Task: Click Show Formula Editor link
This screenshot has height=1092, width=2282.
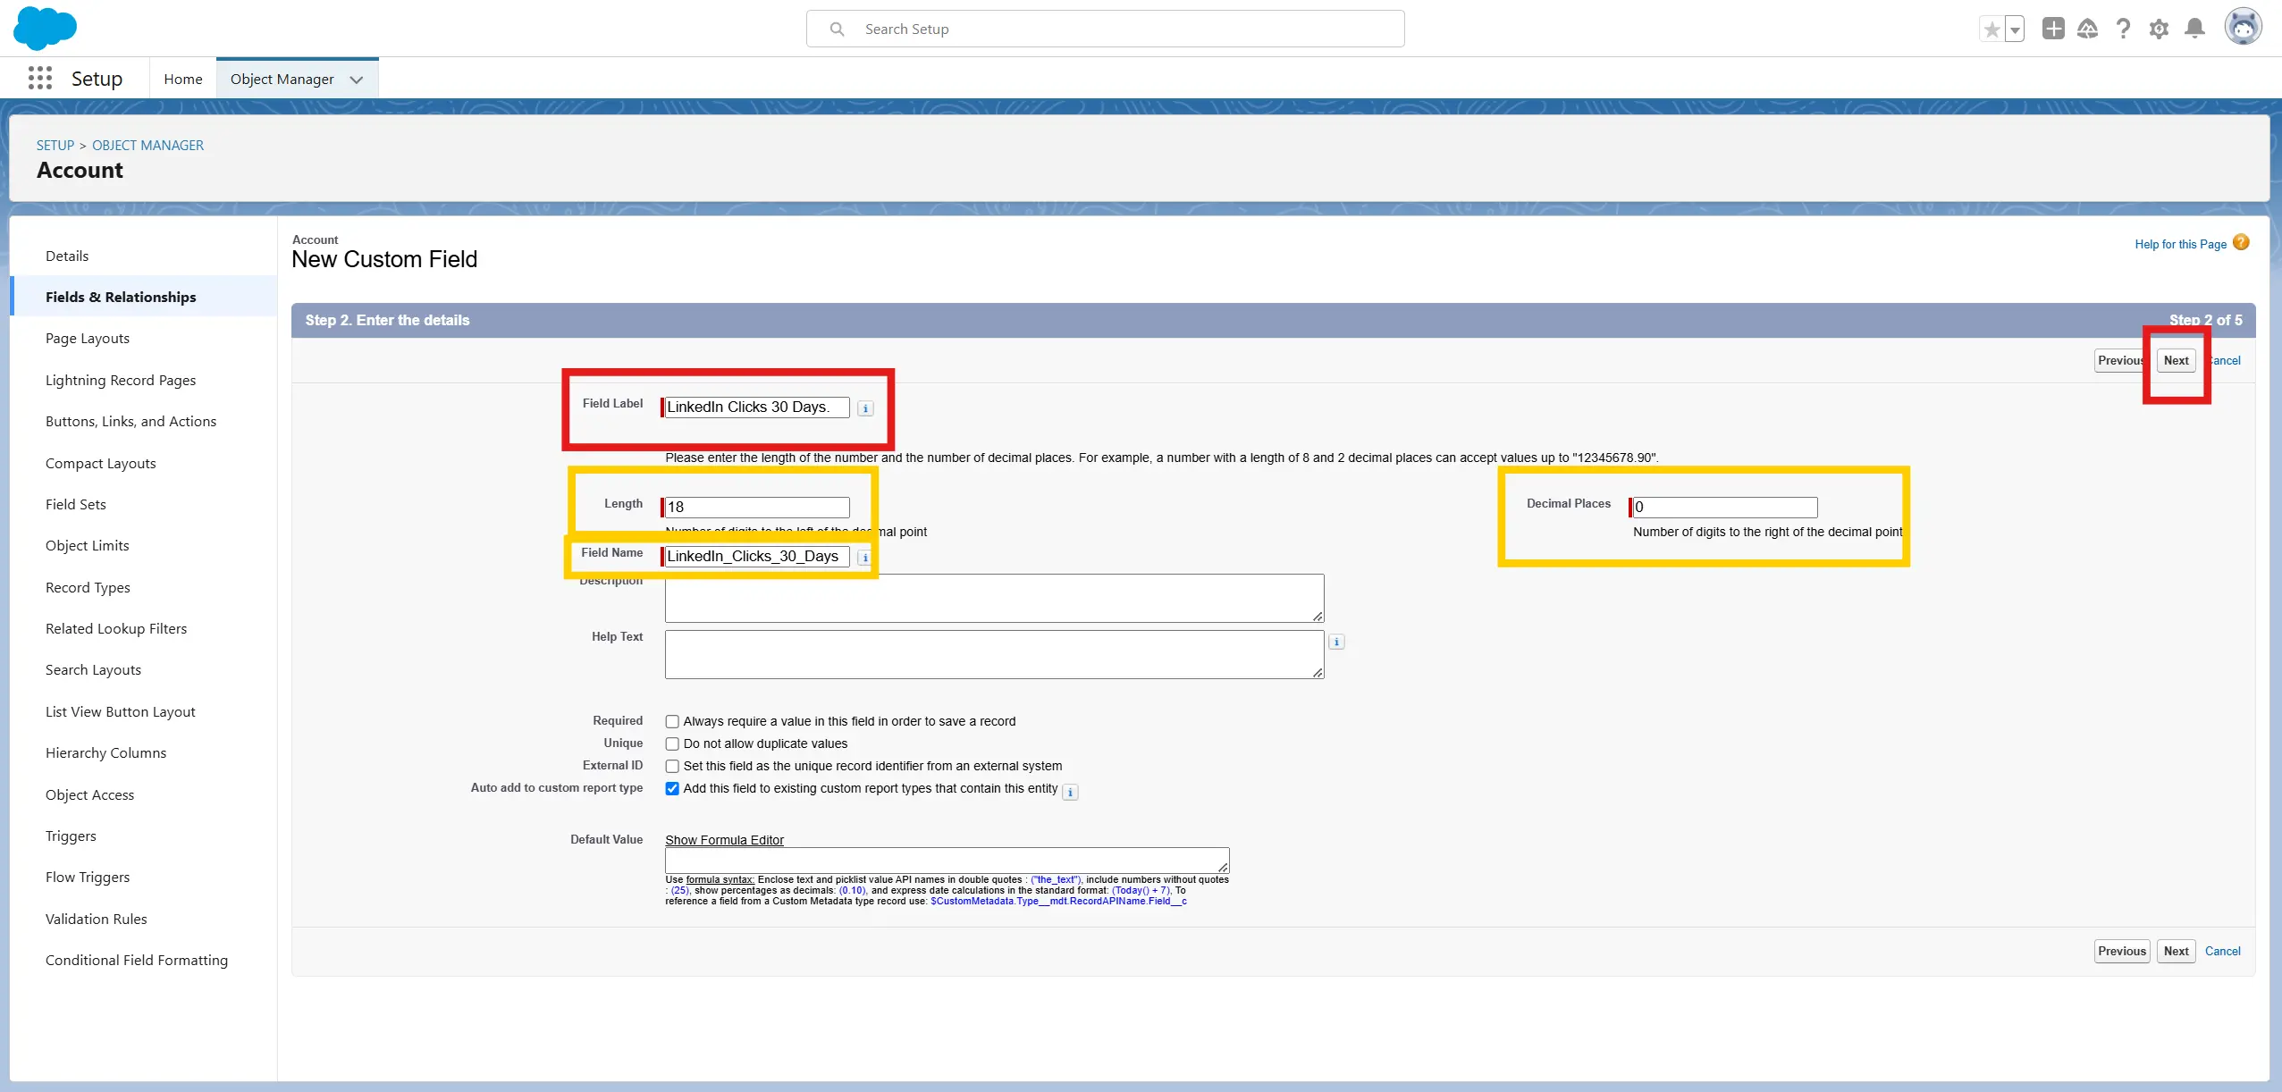Action: 724,840
